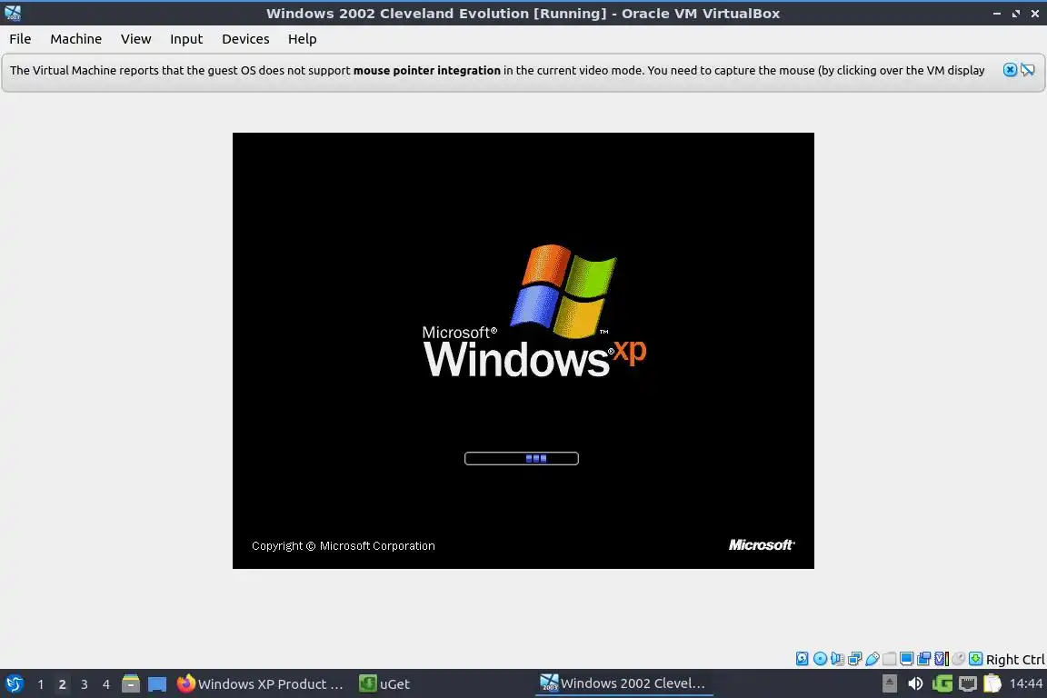Click the recording status indicator icon

point(924,659)
